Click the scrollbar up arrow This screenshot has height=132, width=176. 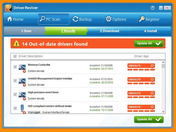pos(163,62)
